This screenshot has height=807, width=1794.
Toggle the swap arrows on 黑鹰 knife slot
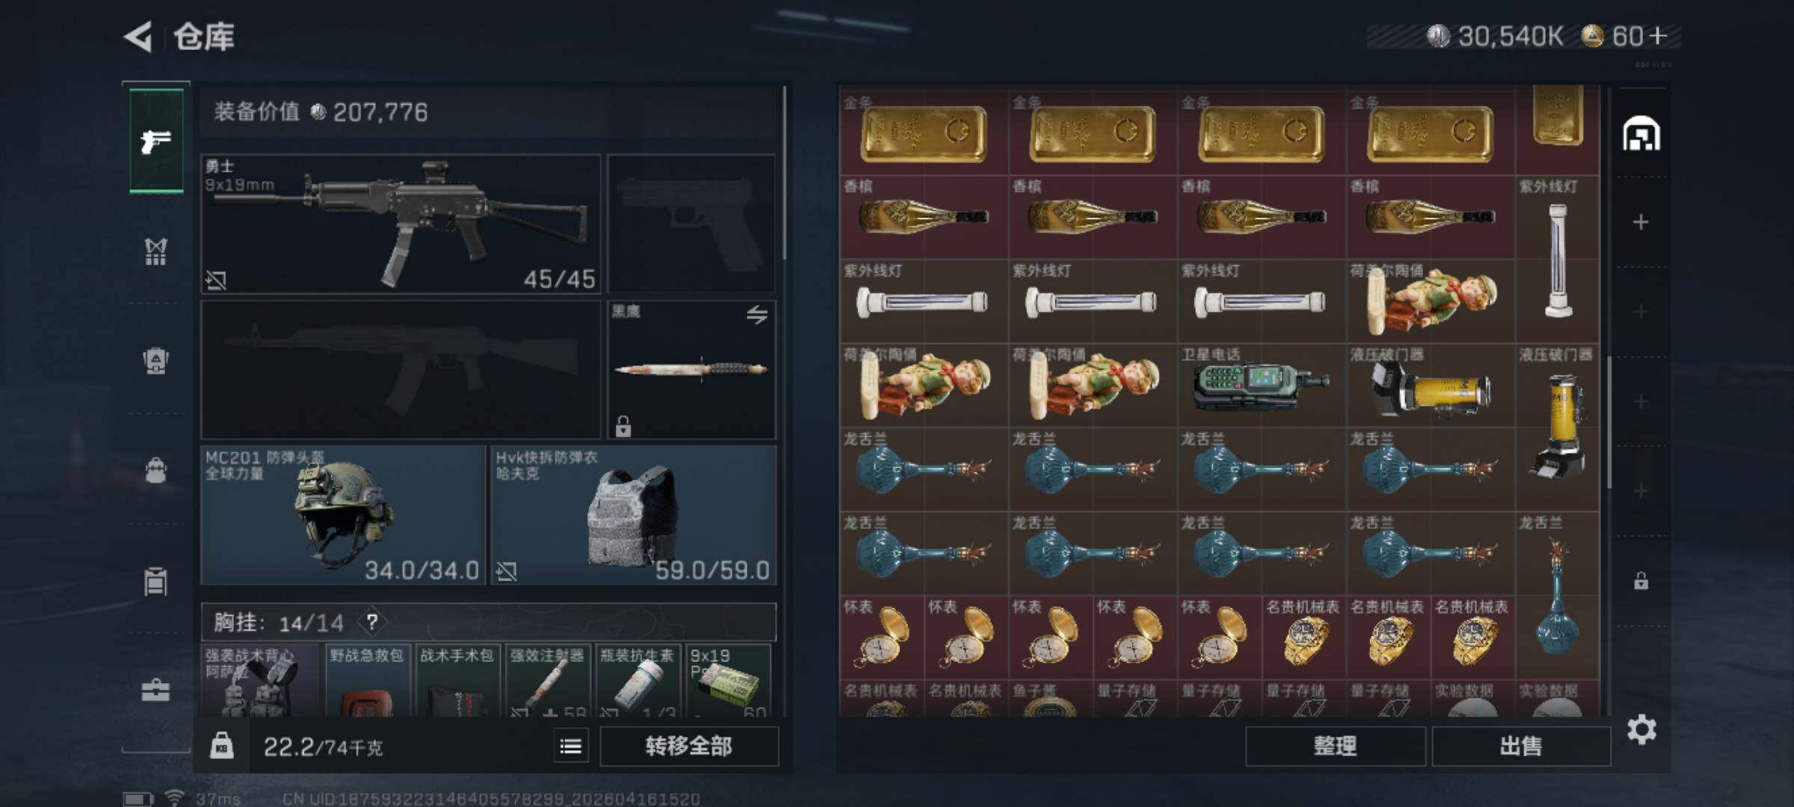[x=757, y=315]
